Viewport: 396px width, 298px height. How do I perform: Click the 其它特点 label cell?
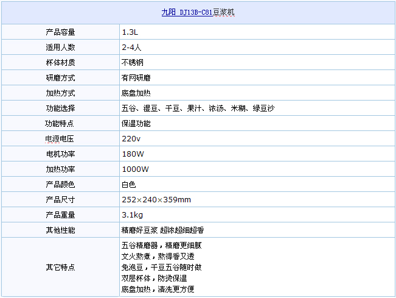click(60, 267)
